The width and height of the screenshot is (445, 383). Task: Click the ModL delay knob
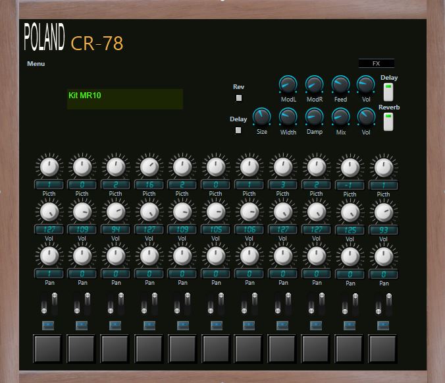click(x=288, y=84)
